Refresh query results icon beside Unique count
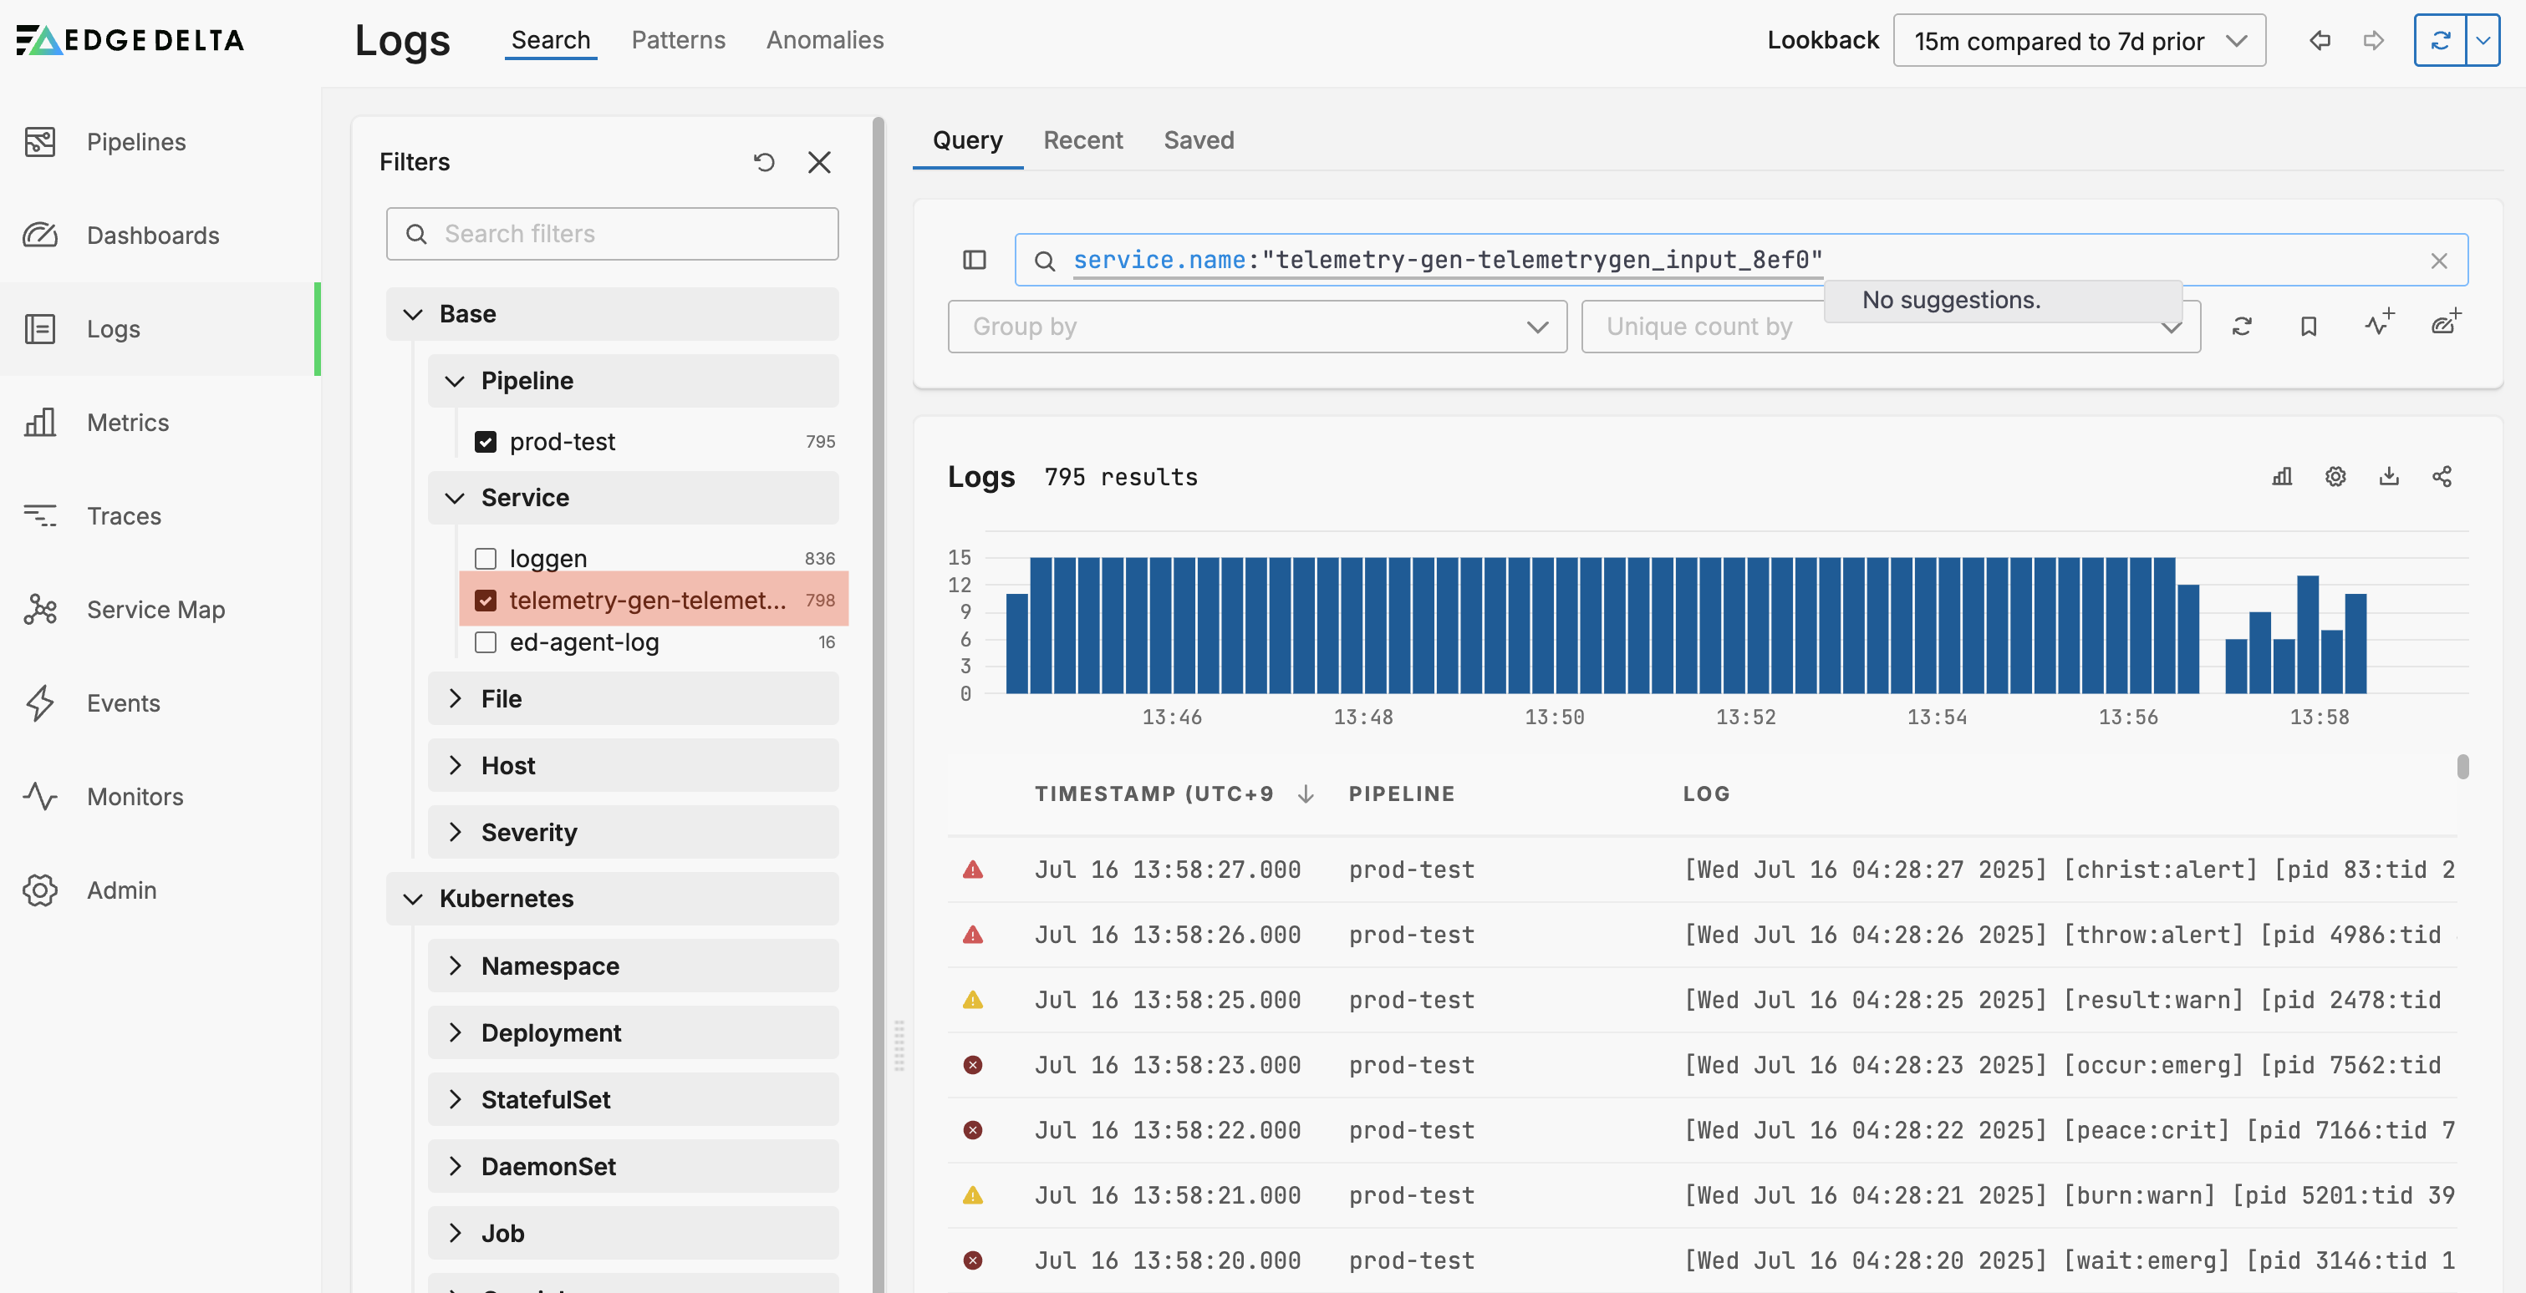 [2242, 327]
